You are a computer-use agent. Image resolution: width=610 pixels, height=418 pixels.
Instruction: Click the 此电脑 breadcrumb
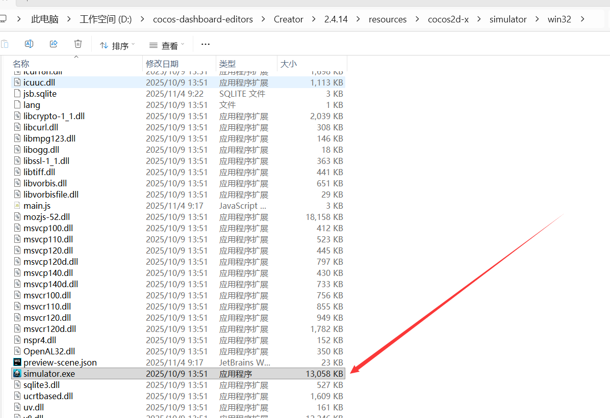(45, 19)
